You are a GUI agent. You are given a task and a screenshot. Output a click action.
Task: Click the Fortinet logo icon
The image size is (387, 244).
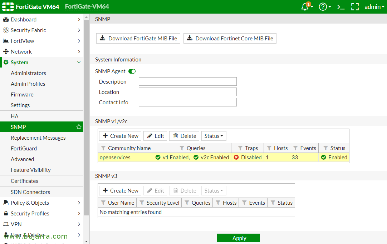(x=8, y=7)
